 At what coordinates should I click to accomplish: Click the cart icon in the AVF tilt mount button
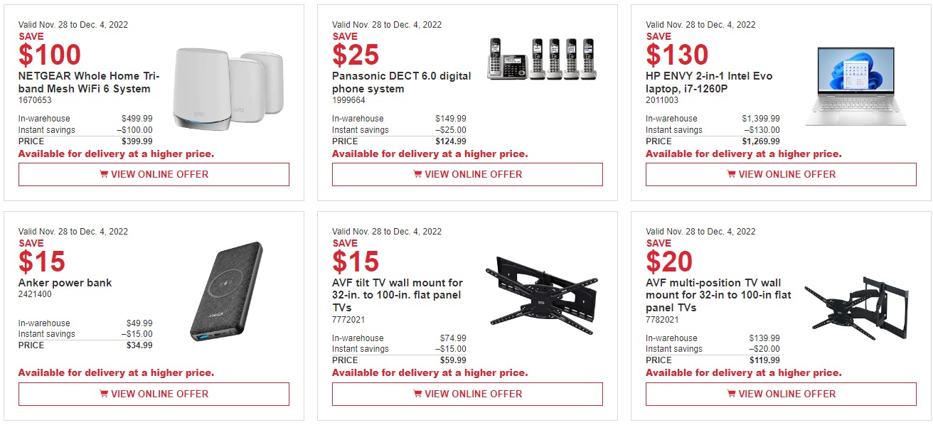(x=417, y=394)
